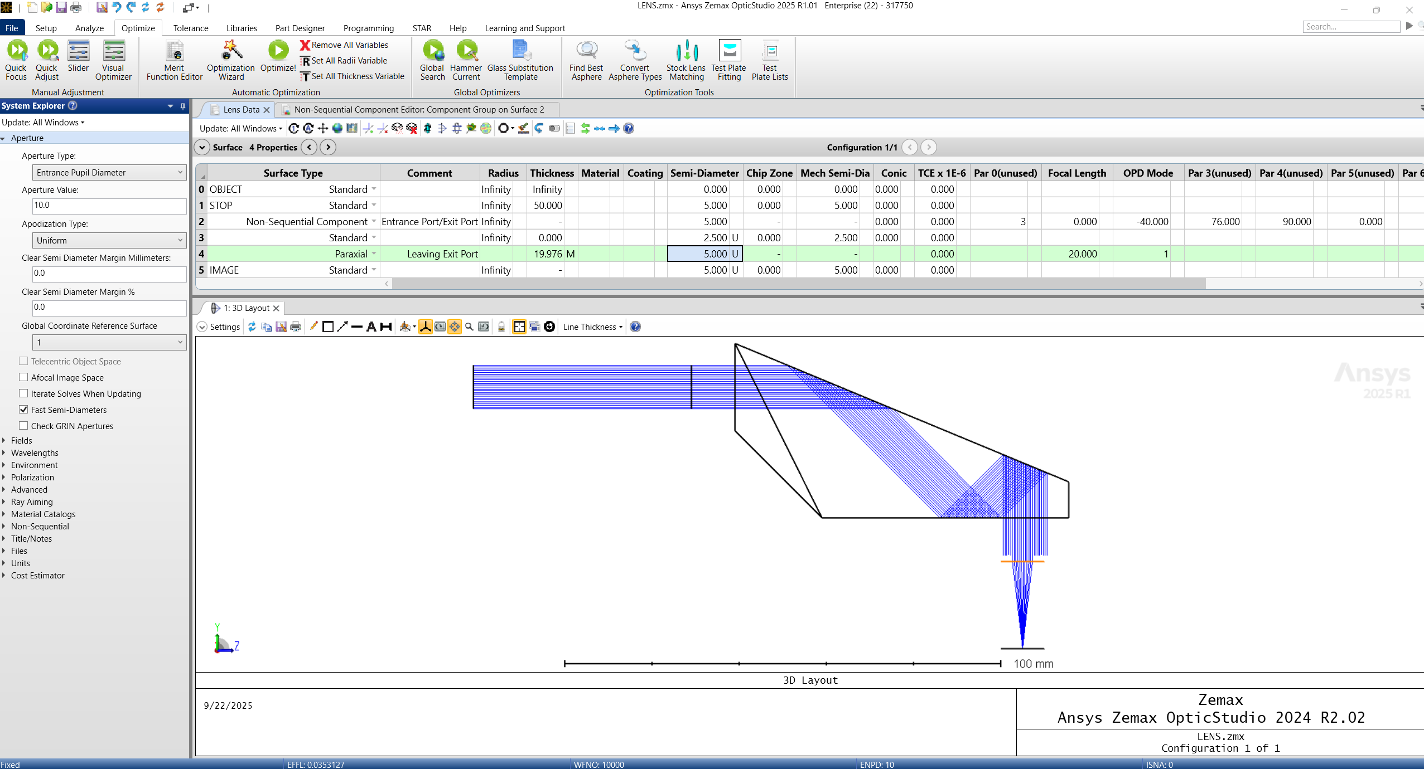The image size is (1424, 769).
Task: Toggle Check GRIN Apertures checkbox
Action: (x=24, y=426)
